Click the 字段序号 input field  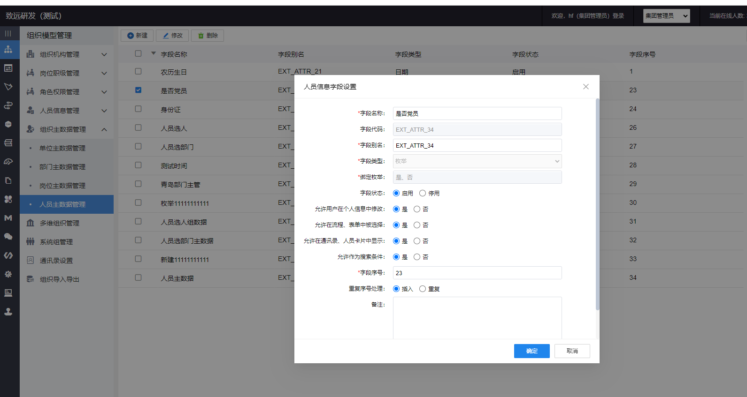click(x=477, y=273)
